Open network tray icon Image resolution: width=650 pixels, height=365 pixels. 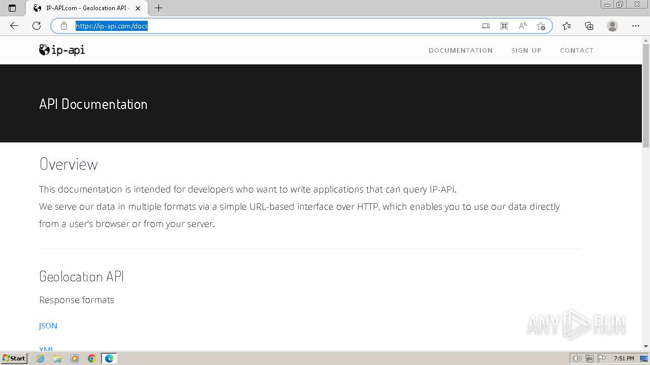(590, 358)
